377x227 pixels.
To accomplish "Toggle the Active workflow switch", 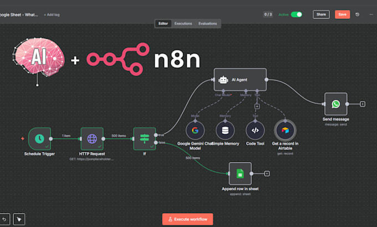I will click(x=297, y=14).
